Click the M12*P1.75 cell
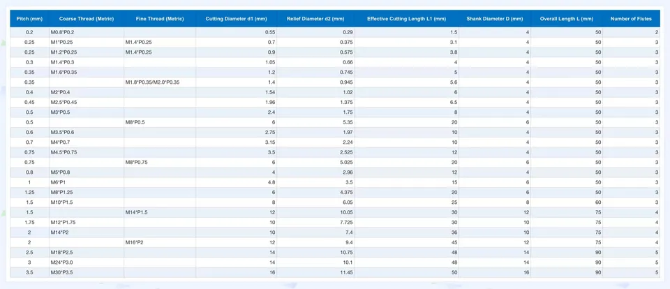Viewport: 670px width, 289px height. pyautogui.click(x=87, y=222)
